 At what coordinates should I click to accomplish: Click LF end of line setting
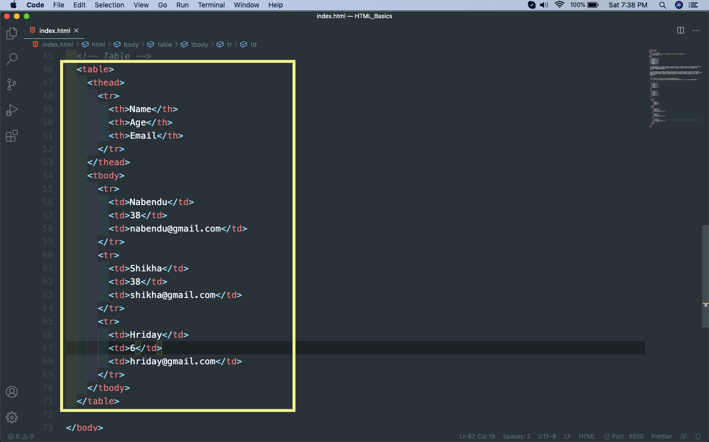point(567,437)
